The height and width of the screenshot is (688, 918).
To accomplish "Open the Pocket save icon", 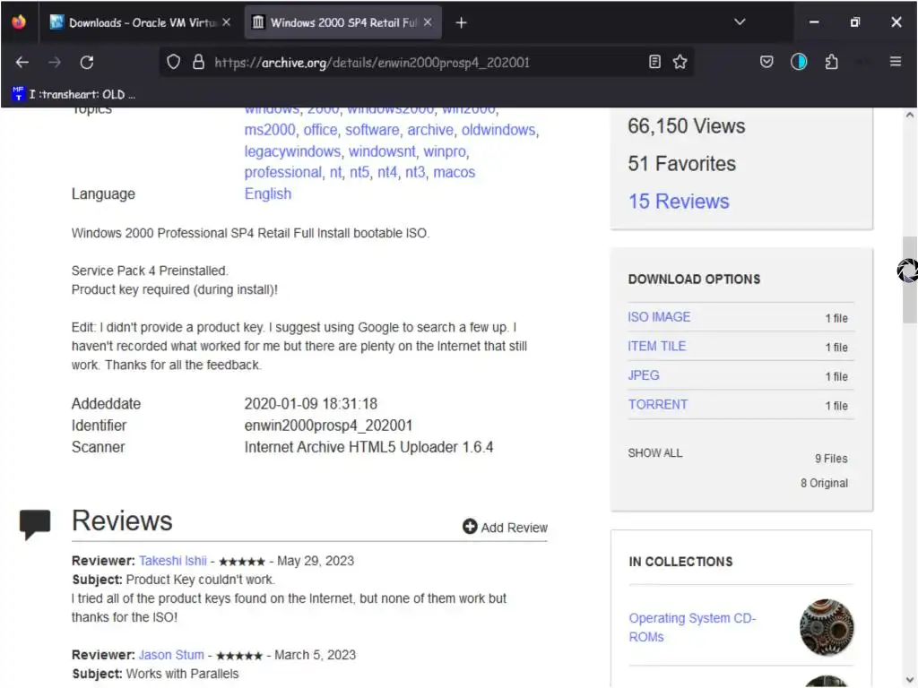I will coord(766,62).
